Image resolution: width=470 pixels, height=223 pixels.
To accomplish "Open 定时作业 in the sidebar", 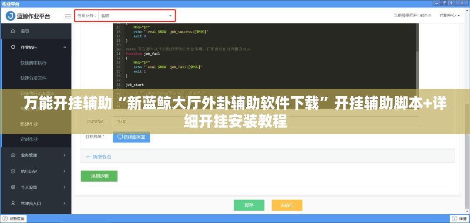I will (29, 139).
